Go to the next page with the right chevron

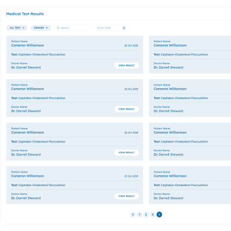[x=159, y=215]
